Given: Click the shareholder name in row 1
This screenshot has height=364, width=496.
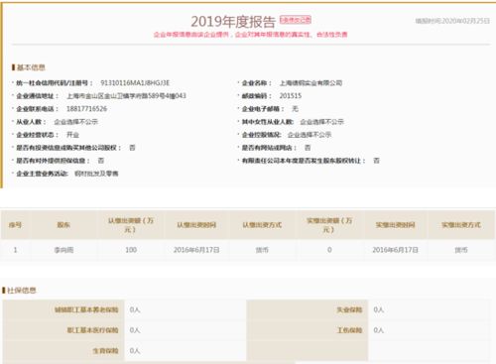Looking at the screenshot, I should pos(63,250).
